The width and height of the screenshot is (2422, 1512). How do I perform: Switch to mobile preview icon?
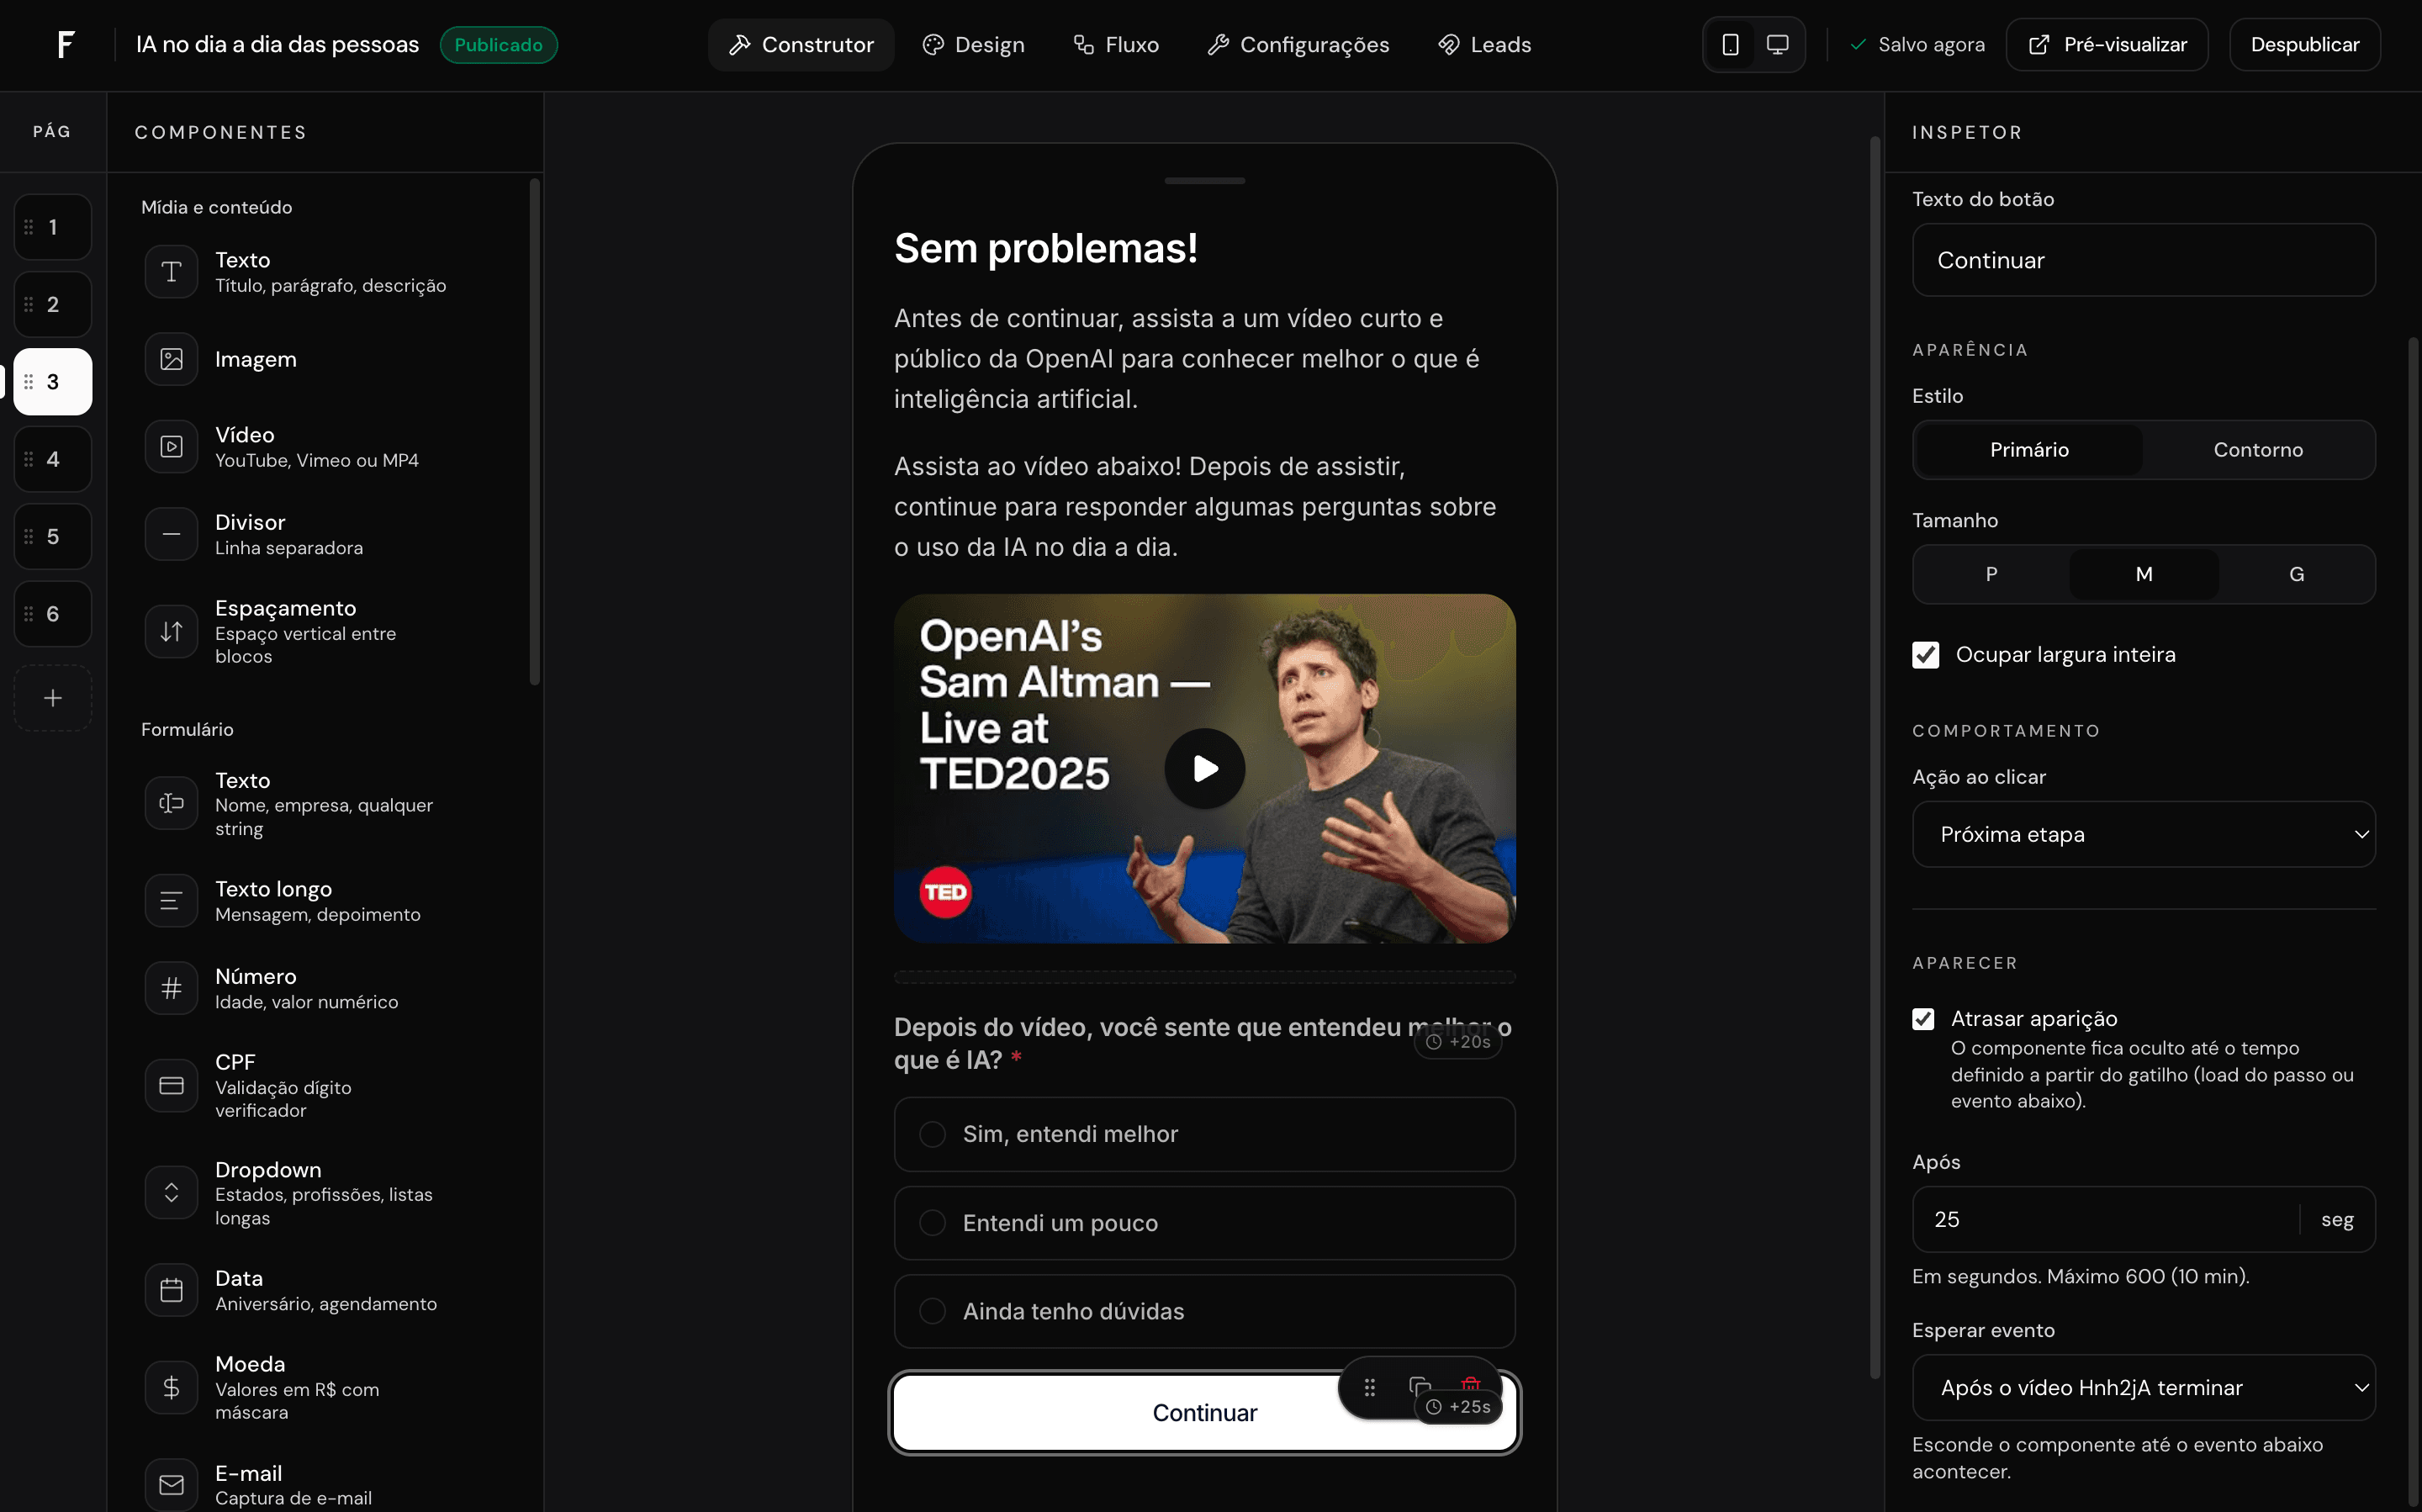coord(1730,45)
